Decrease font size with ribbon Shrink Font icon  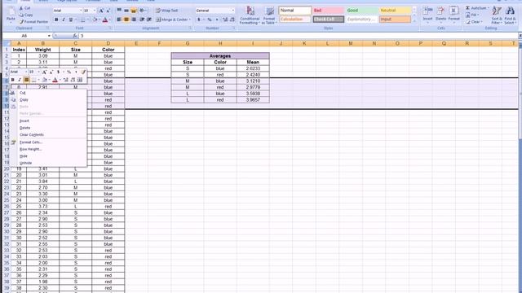[108, 11]
